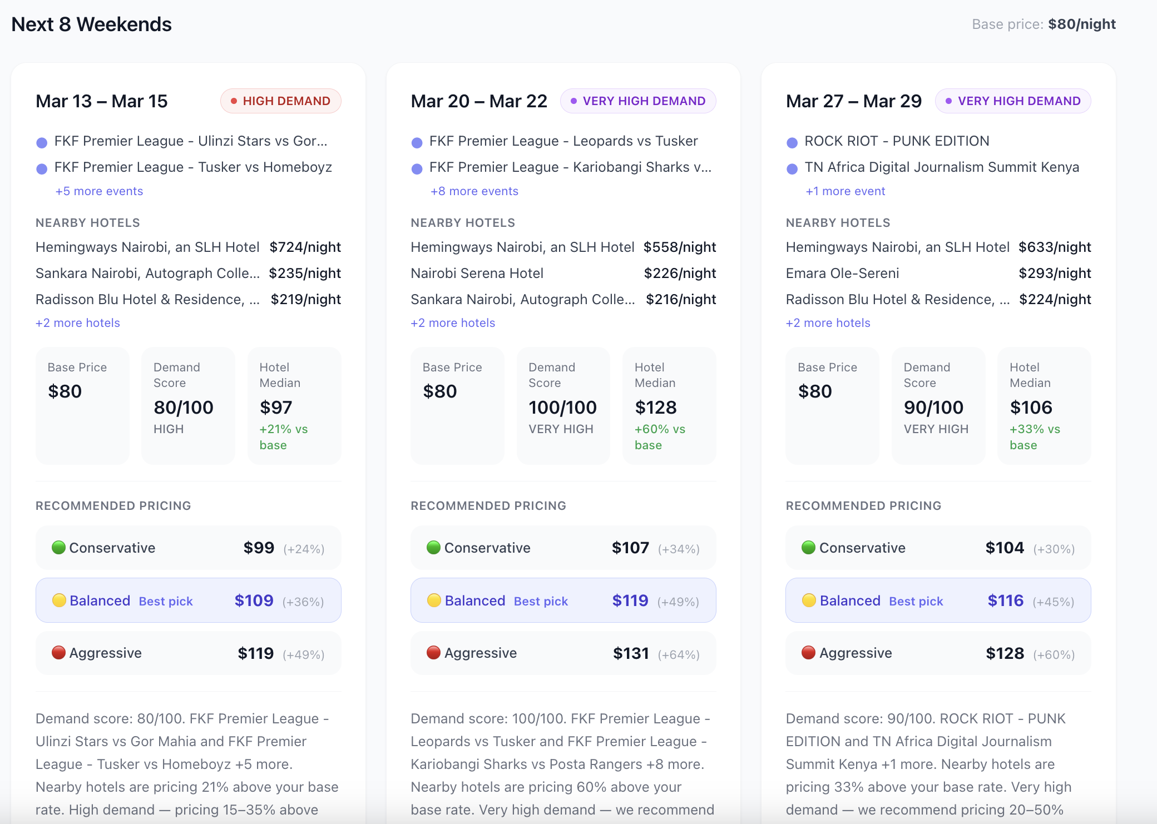Click red Aggressive circle icon for Mar 27 weekend
Screen dimensions: 1157x824
click(808, 653)
